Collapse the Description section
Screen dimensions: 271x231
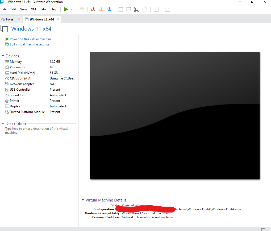pyautogui.click(x=3, y=124)
